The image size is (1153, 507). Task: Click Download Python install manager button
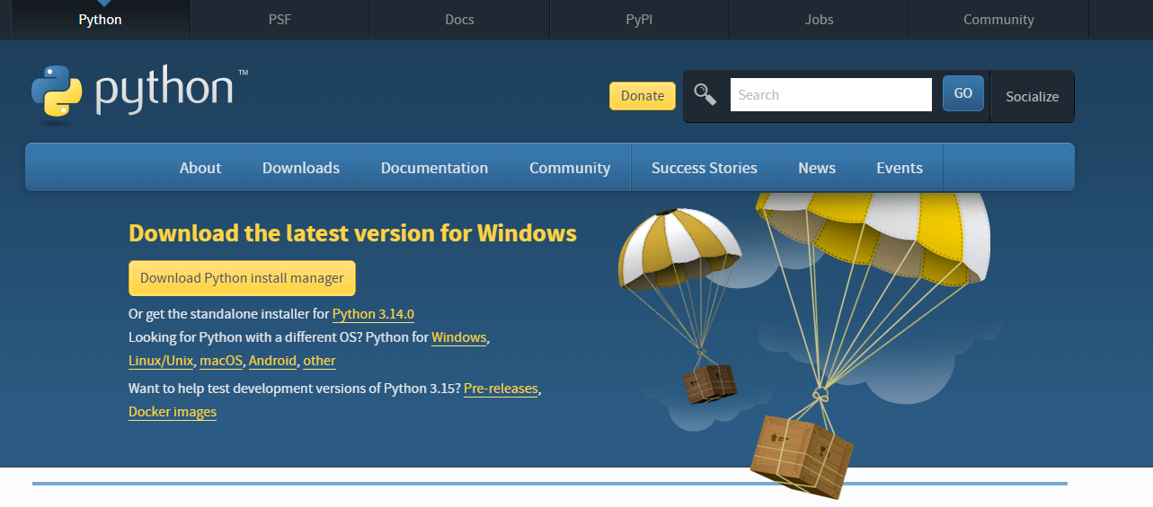[x=242, y=278]
